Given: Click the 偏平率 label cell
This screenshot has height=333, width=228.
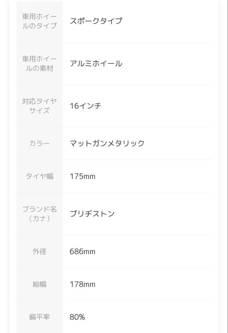Looking at the screenshot, I should click(39, 317).
